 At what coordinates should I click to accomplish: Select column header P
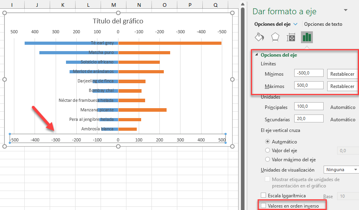(x=190, y=5)
